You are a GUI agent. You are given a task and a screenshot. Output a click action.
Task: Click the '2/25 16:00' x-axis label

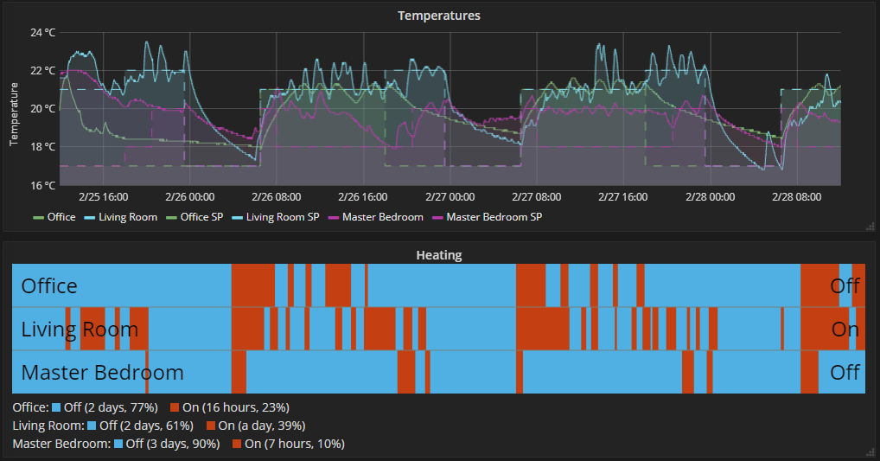pyautogui.click(x=103, y=197)
